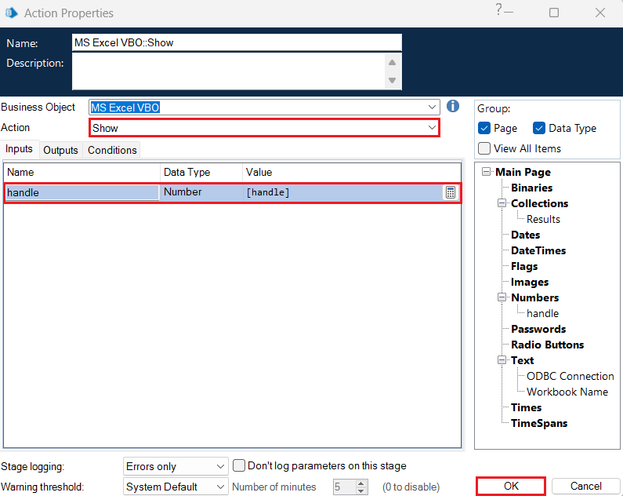Uncheck the Page group checkbox
This screenshot has height=496, width=623.
click(485, 129)
